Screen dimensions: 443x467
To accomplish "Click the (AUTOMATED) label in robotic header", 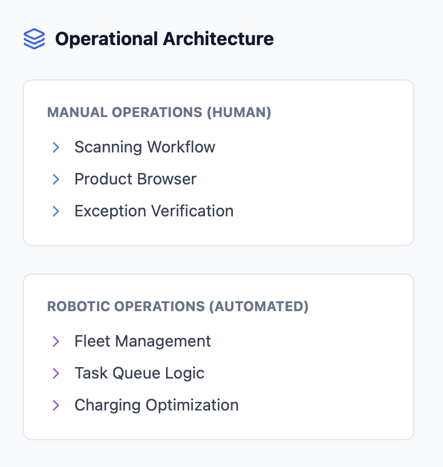I will click(x=259, y=307).
